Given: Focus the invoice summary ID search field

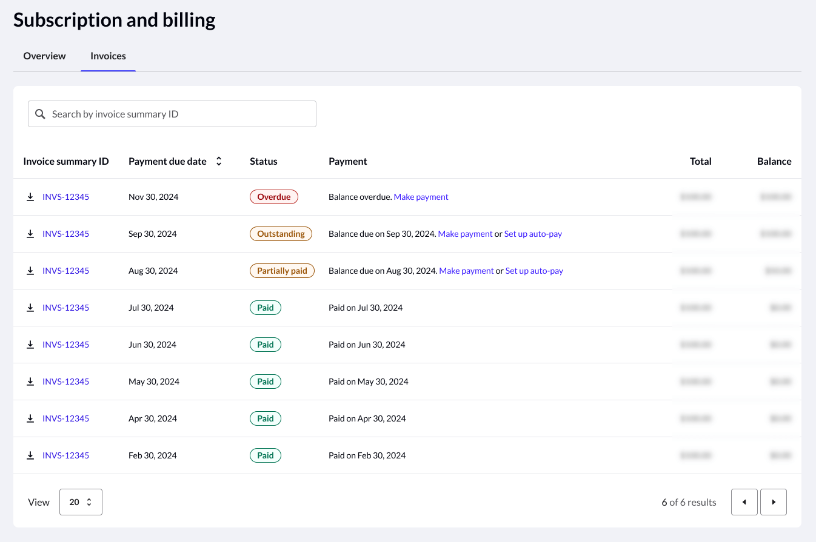Looking at the screenshot, I should pyautogui.click(x=182, y=114).
